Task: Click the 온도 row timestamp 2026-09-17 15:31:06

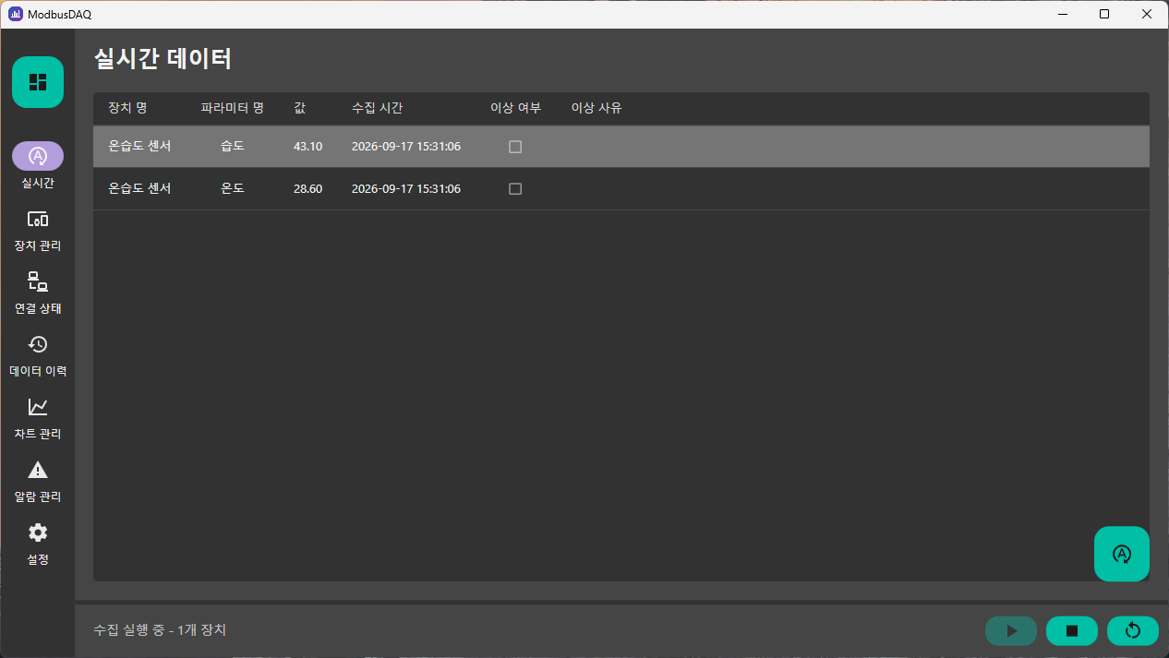Action: pos(406,189)
